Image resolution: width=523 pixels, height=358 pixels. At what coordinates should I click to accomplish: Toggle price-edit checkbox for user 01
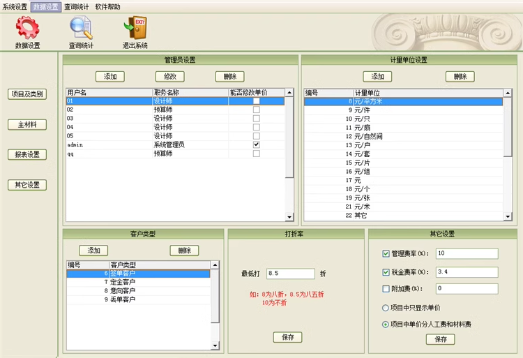256,100
